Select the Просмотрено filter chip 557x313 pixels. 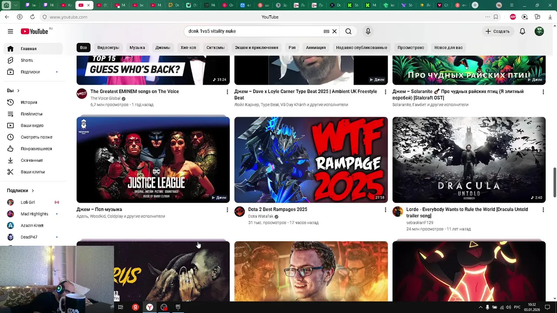pos(411,47)
